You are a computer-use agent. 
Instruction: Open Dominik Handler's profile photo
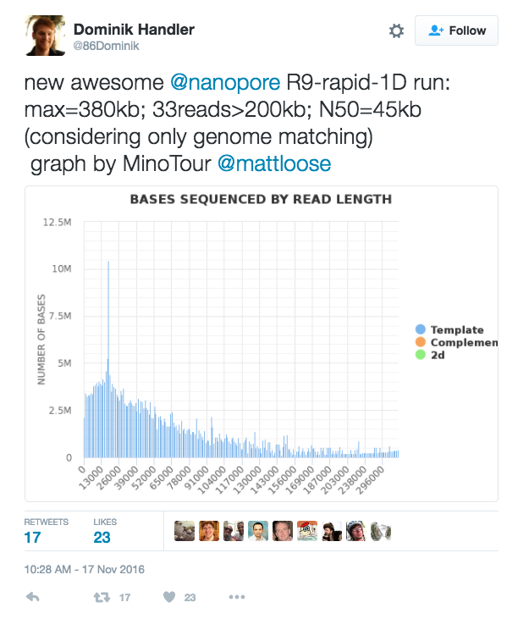click(44, 36)
